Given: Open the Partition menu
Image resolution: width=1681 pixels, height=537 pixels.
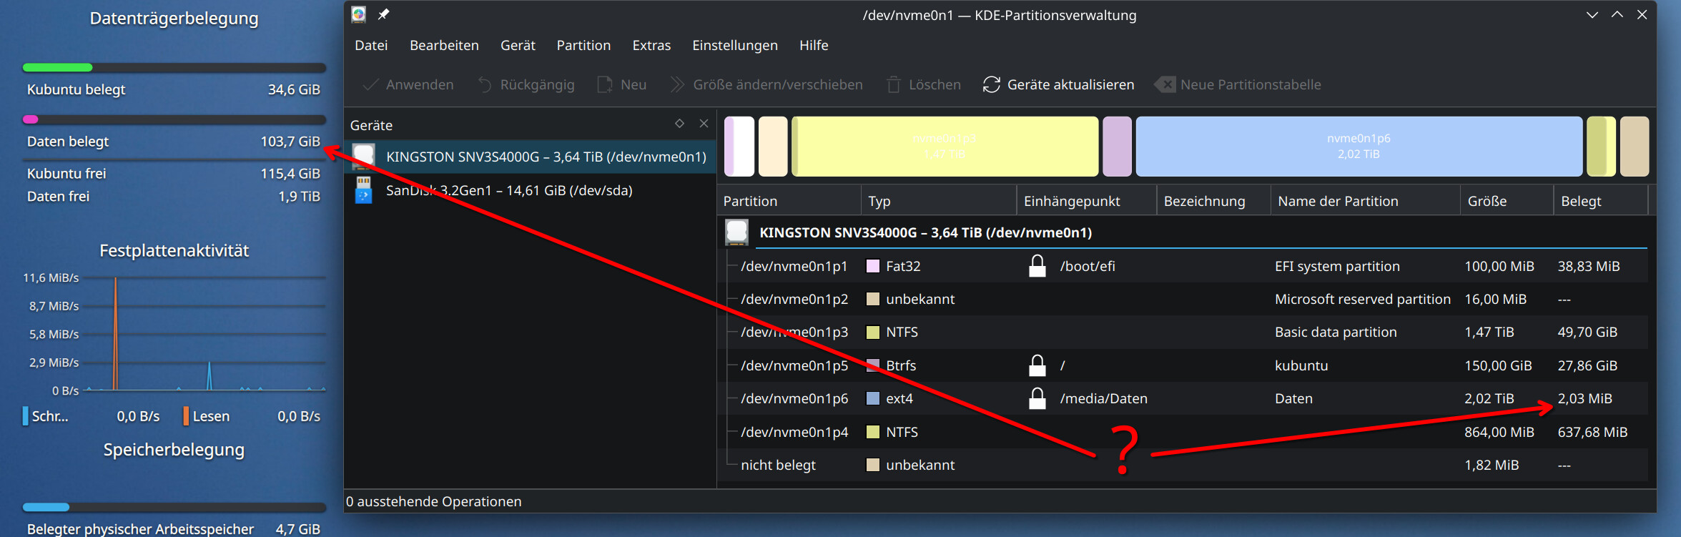Looking at the screenshot, I should (583, 45).
